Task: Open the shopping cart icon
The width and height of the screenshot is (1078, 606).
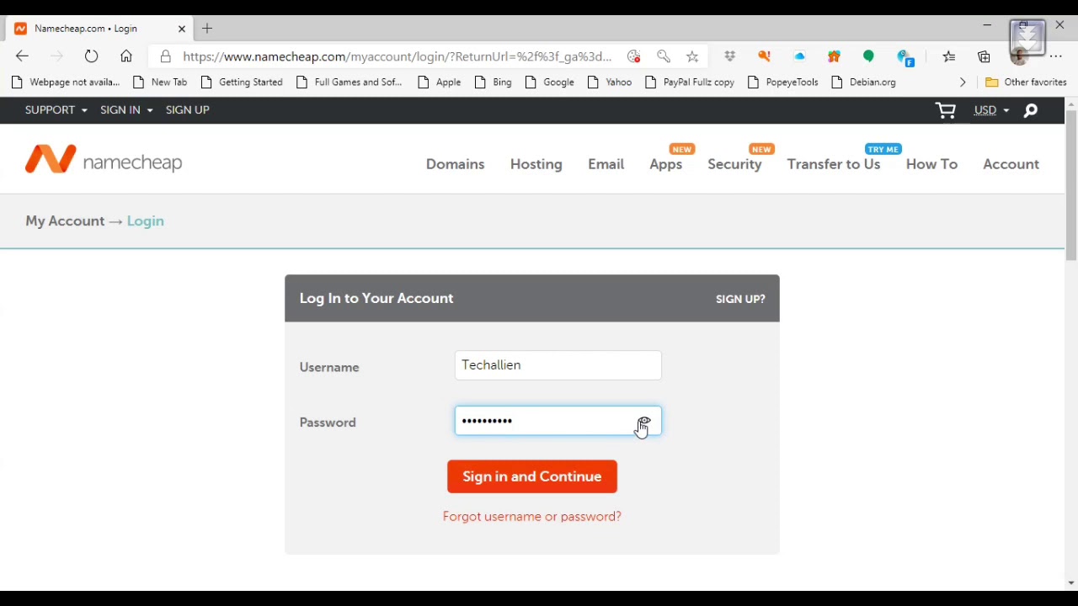Action: tap(946, 110)
